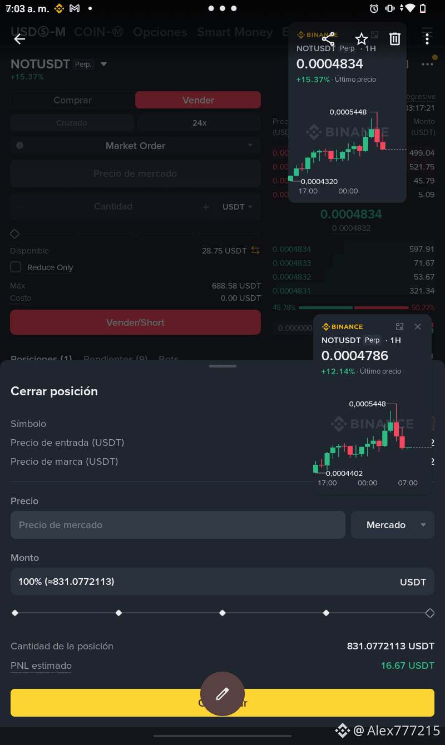Tap the Binance logo in upper chart widget
Image resolution: width=445 pixels, height=745 pixels.
pos(317,34)
